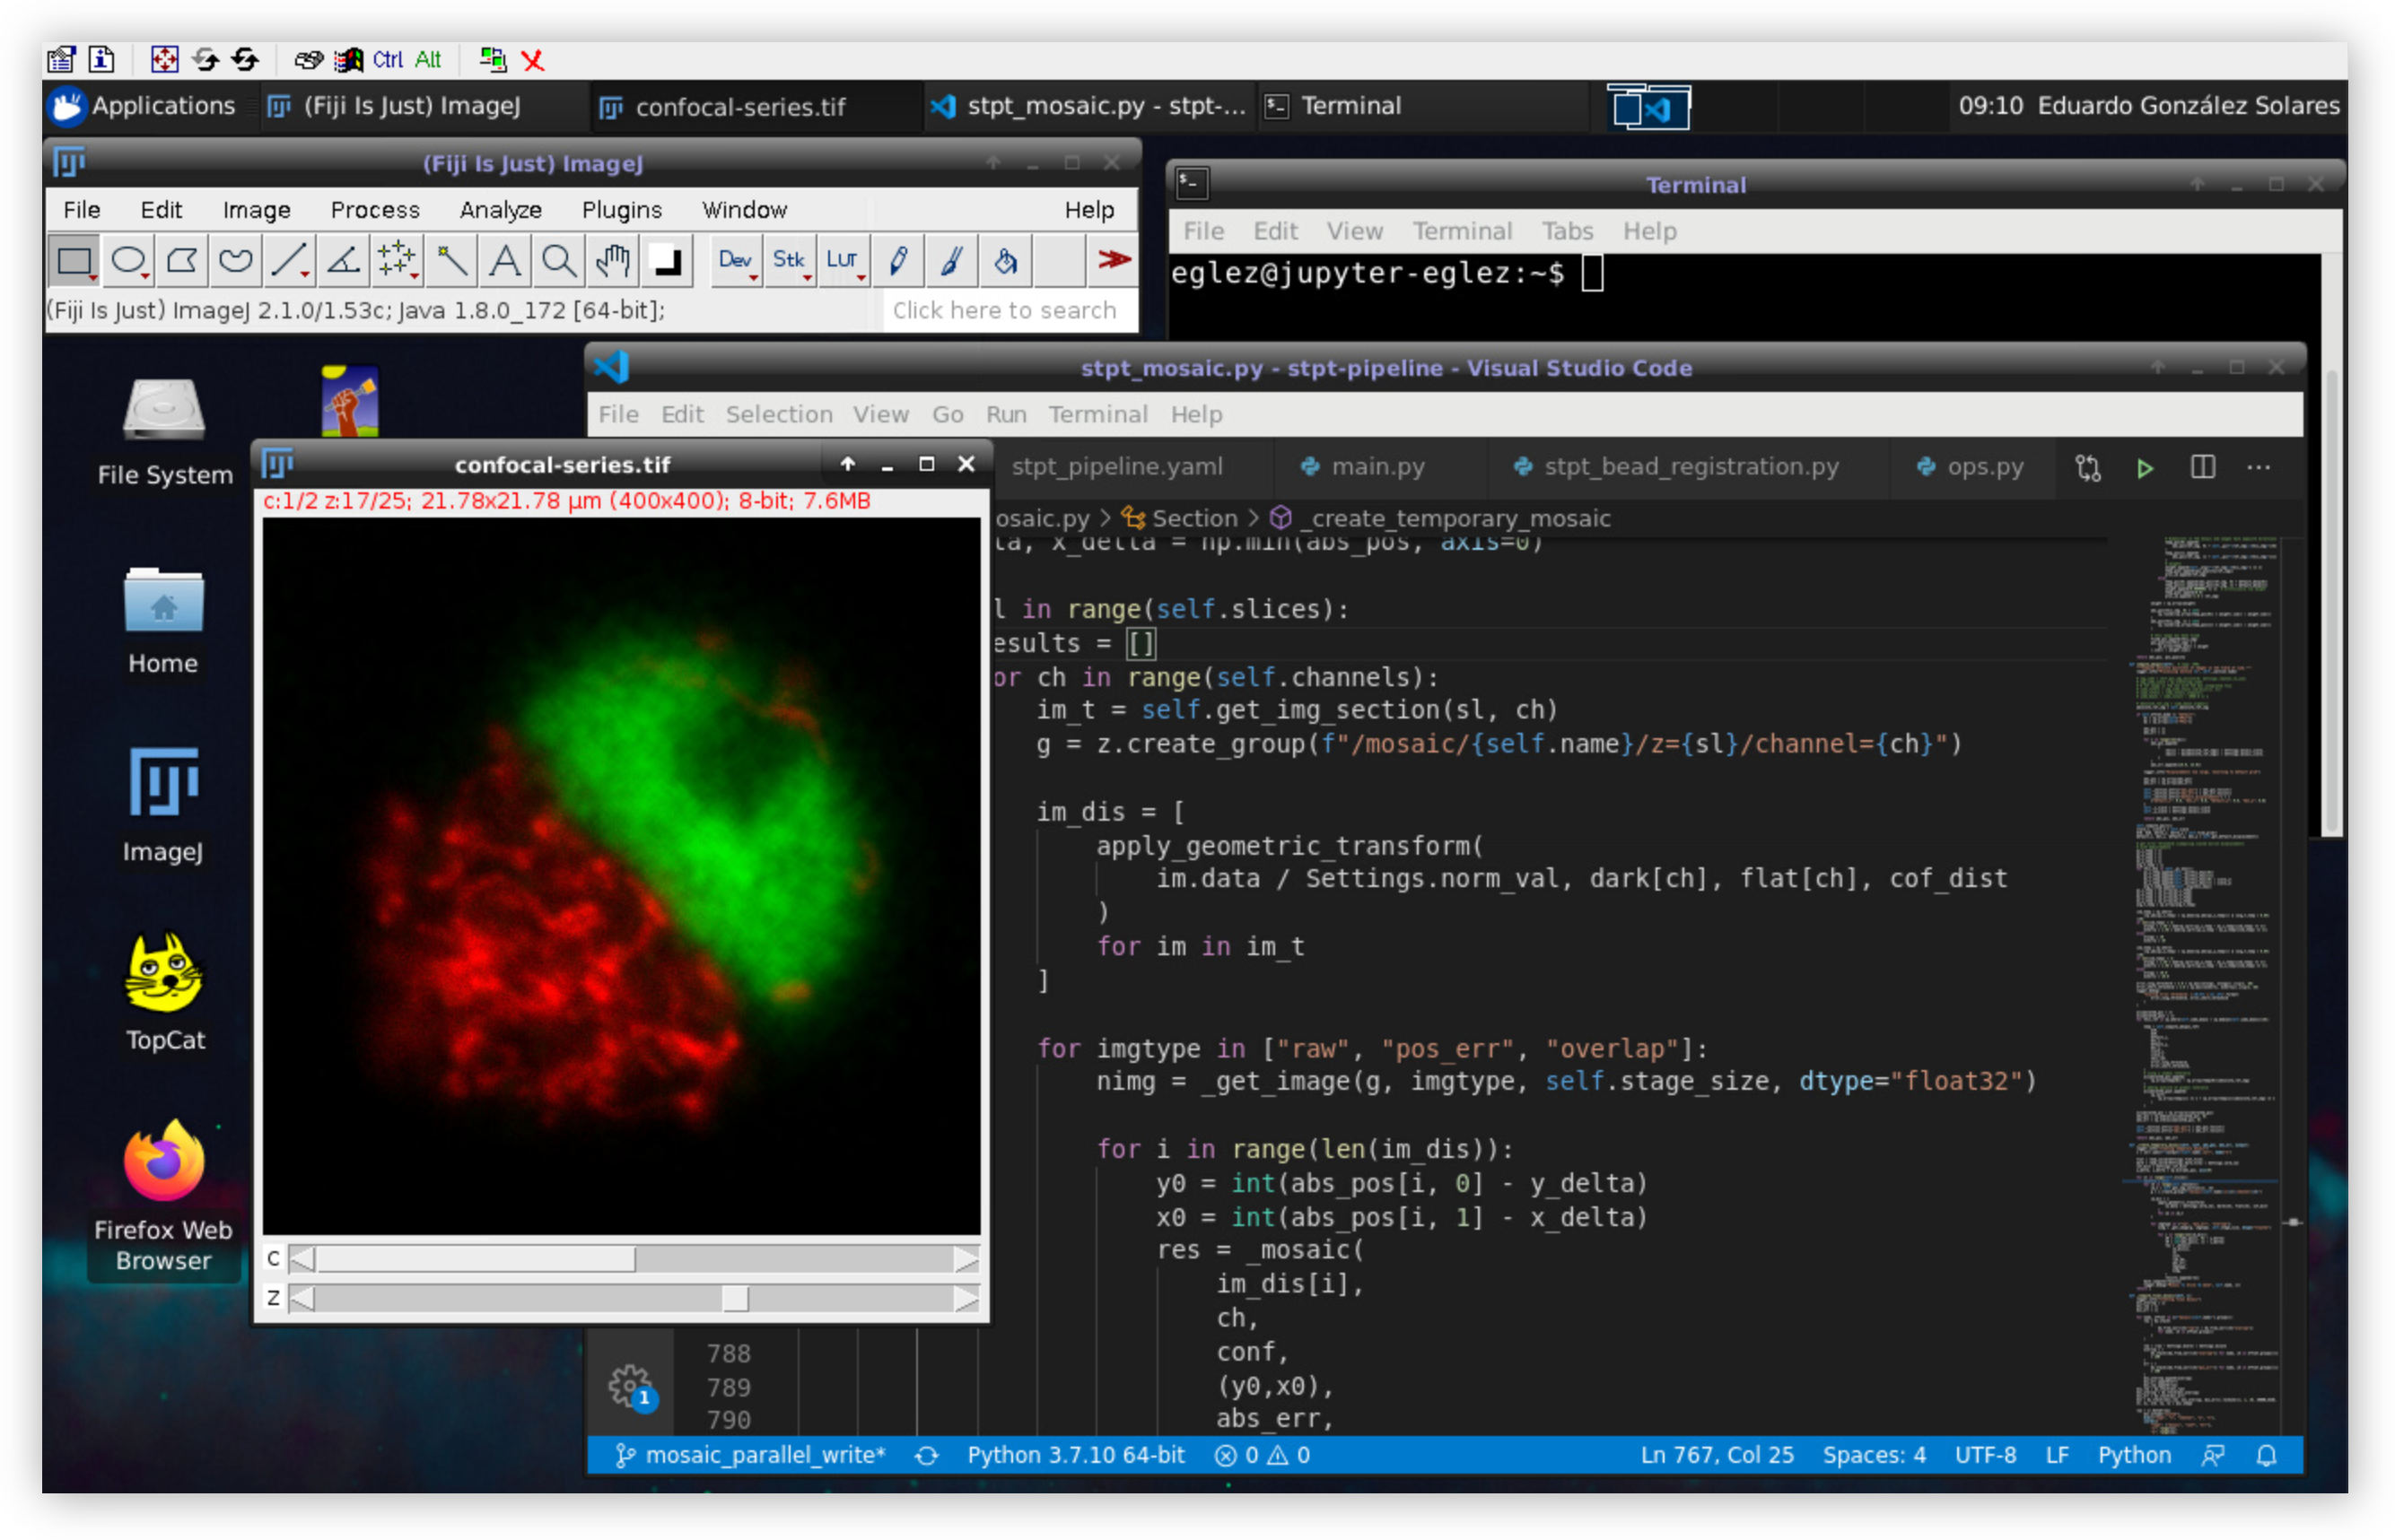
Task: Open ImageJ File menu
Action: click(82, 210)
